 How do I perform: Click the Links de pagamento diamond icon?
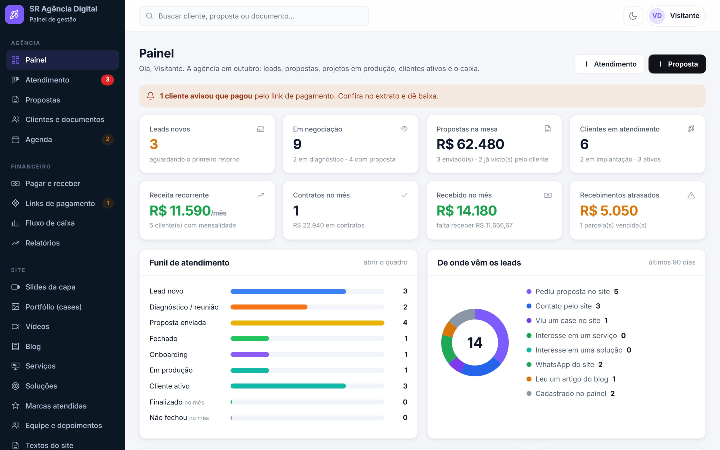point(15,203)
